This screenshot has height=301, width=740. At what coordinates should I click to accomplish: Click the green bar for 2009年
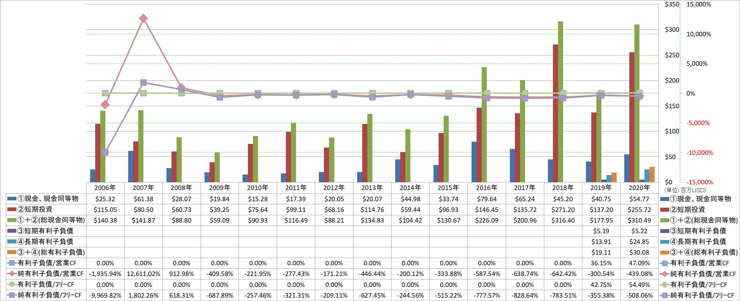[x=217, y=167]
